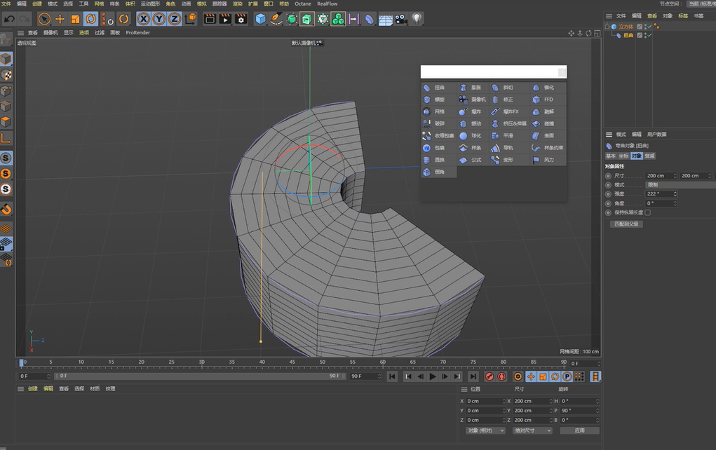Open viewport 摄像机 menu
Screen dimensions: 716x450
[50, 33]
